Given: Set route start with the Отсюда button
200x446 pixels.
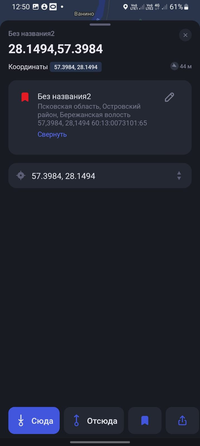Looking at the screenshot, I should pos(94,420).
